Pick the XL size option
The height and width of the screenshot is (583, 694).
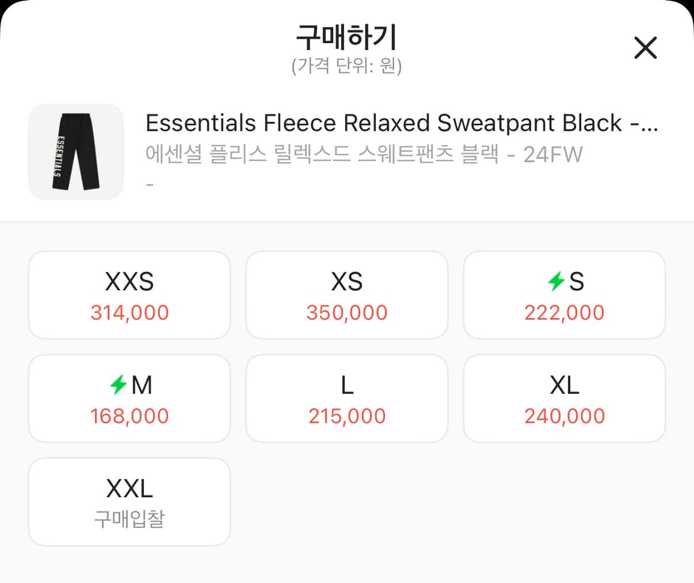coord(564,385)
